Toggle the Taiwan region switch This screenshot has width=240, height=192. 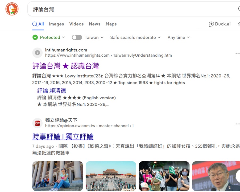click(77, 37)
